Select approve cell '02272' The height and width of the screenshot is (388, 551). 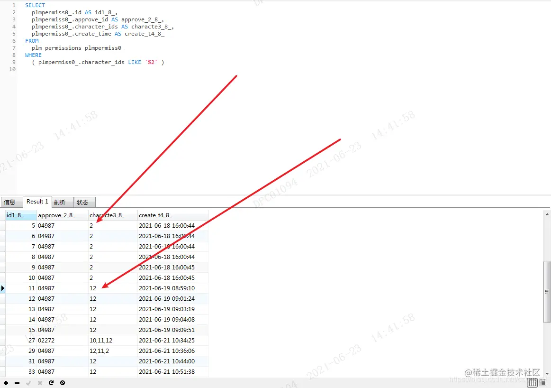pos(63,340)
